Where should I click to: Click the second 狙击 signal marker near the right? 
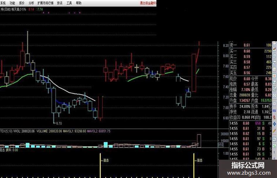[x=198, y=160]
